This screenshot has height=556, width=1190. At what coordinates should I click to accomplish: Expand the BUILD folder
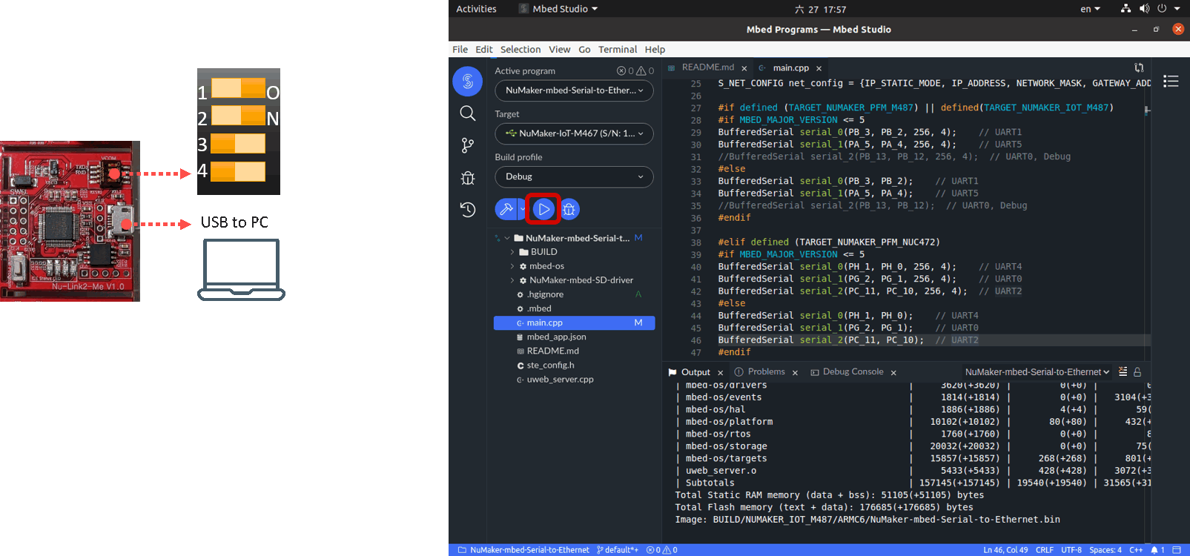(512, 252)
